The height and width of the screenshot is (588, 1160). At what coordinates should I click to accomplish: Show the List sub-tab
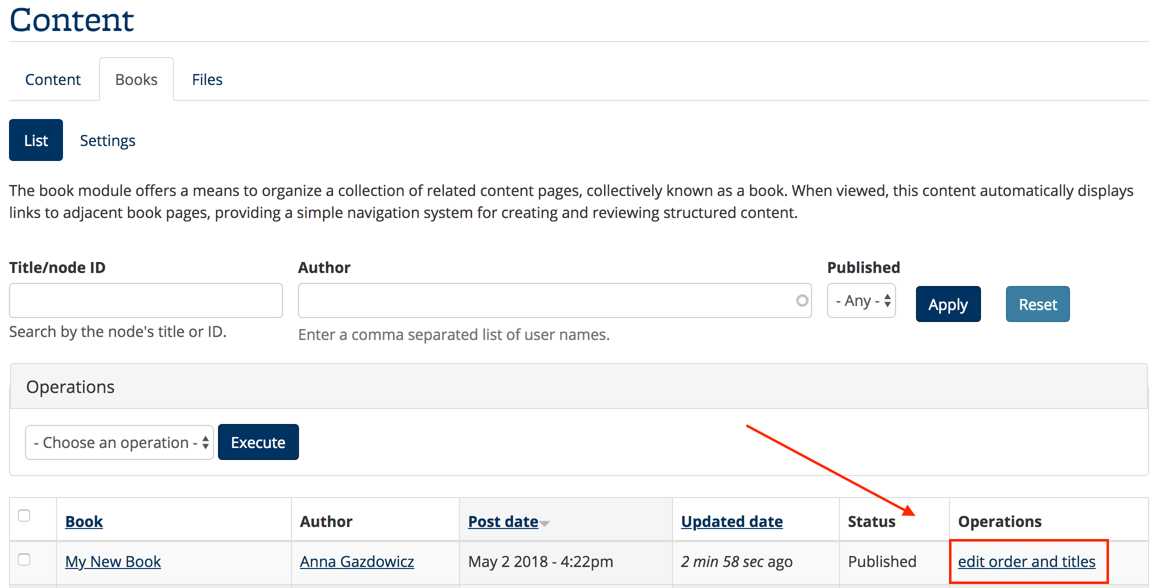[x=36, y=140]
